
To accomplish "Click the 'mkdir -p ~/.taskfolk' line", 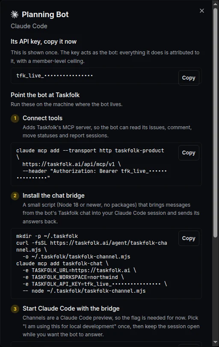I will 47,236.
